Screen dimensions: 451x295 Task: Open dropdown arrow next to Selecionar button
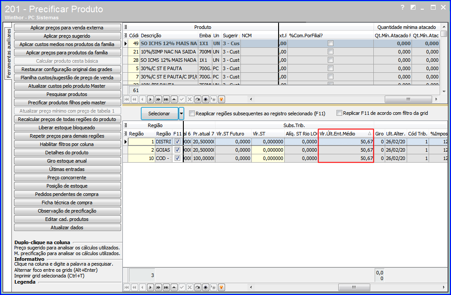(x=182, y=114)
